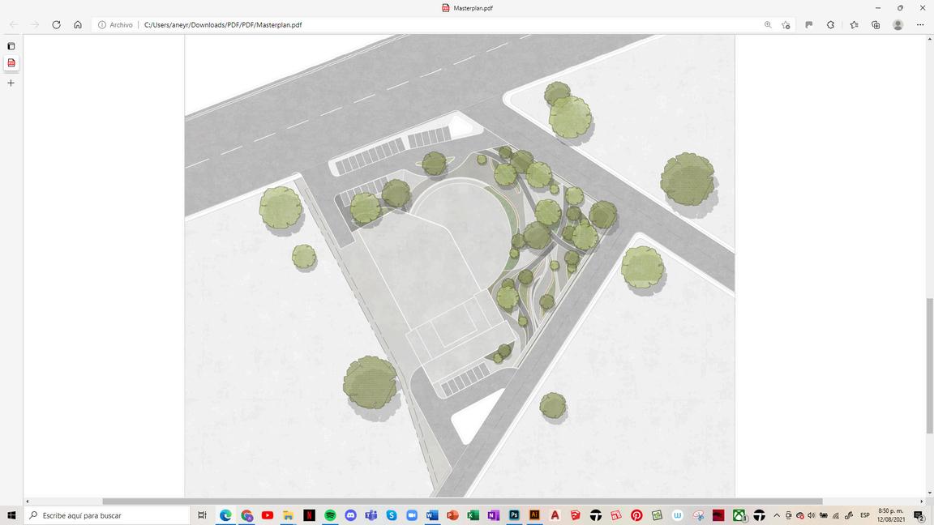This screenshot has height=525, width=934.
Task: Open the Collections panel
Action: click(x=876, y=25)
